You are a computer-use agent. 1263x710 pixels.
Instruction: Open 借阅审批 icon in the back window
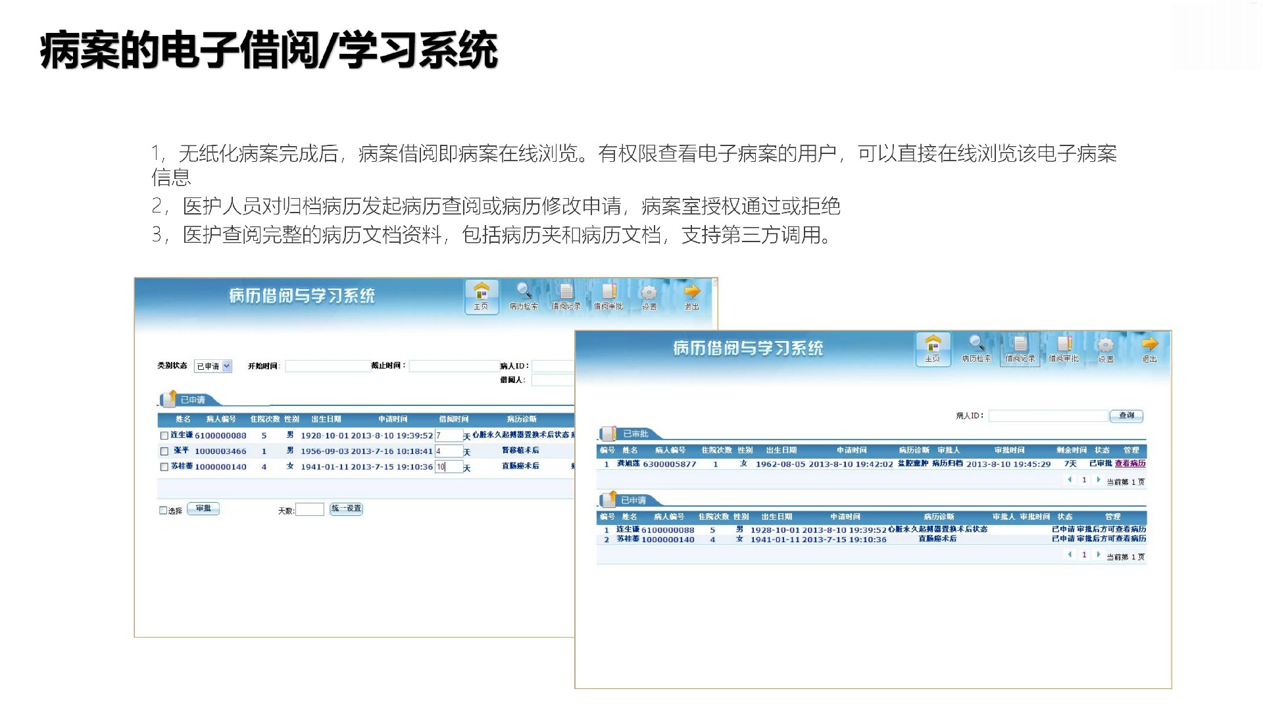click(608, 296)
